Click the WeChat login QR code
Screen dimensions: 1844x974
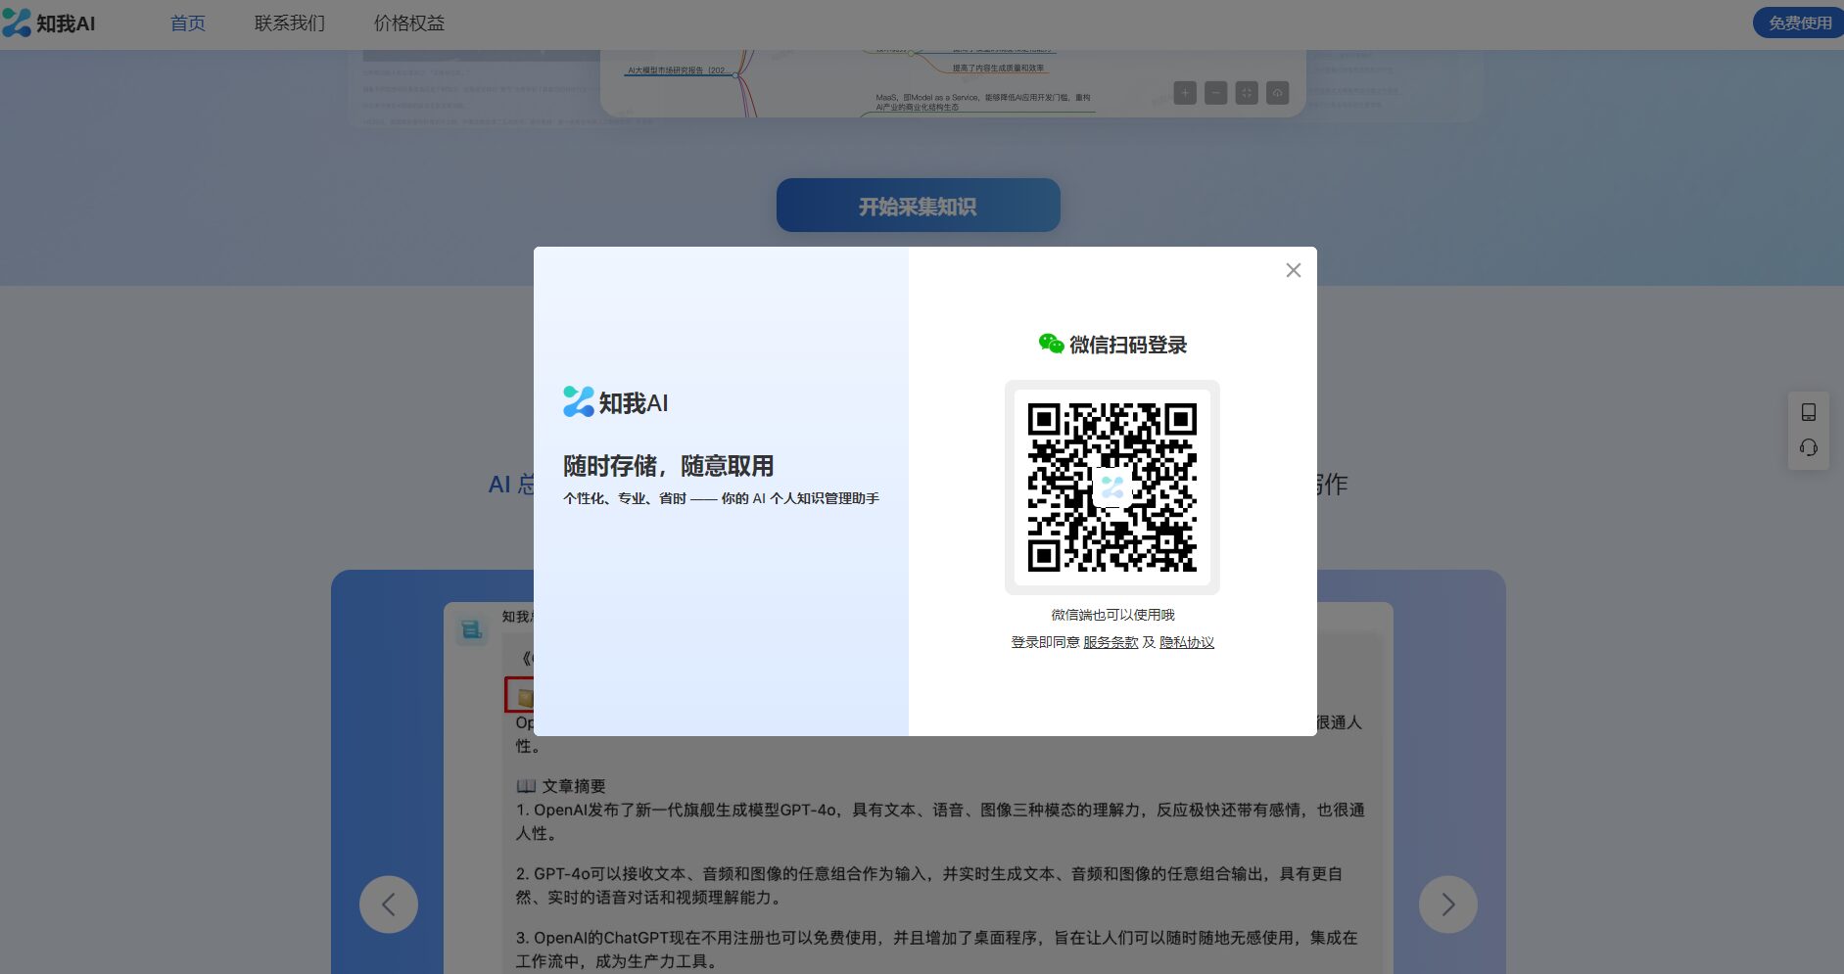(1111, 487)
